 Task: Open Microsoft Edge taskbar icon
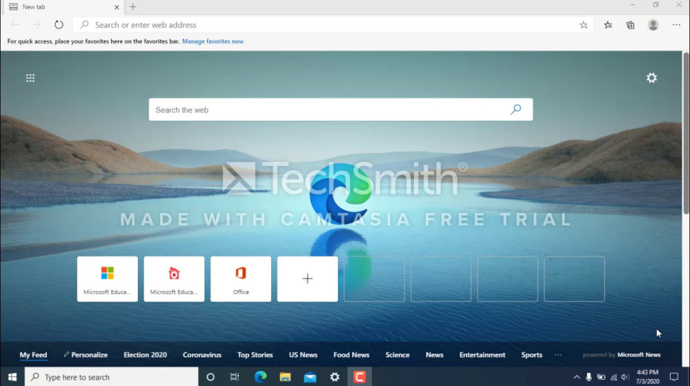pyautogui.click(x=260, y=377)
